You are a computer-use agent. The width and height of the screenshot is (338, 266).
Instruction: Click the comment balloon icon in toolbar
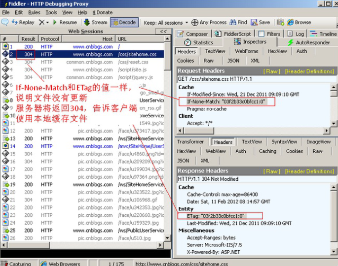tap(5, 22)
